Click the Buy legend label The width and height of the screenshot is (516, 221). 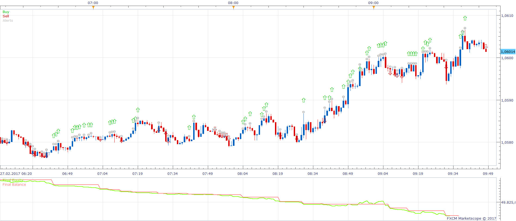(x=6, y=12)
